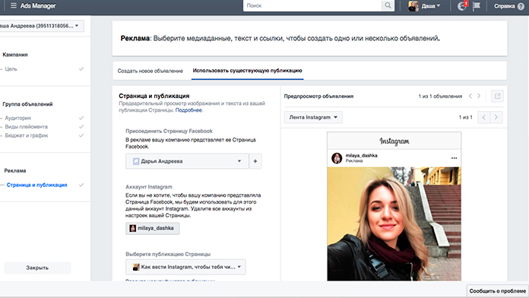Select Страница и публикация in the sidebar
529x298 pixels.
tap(36, 185)
